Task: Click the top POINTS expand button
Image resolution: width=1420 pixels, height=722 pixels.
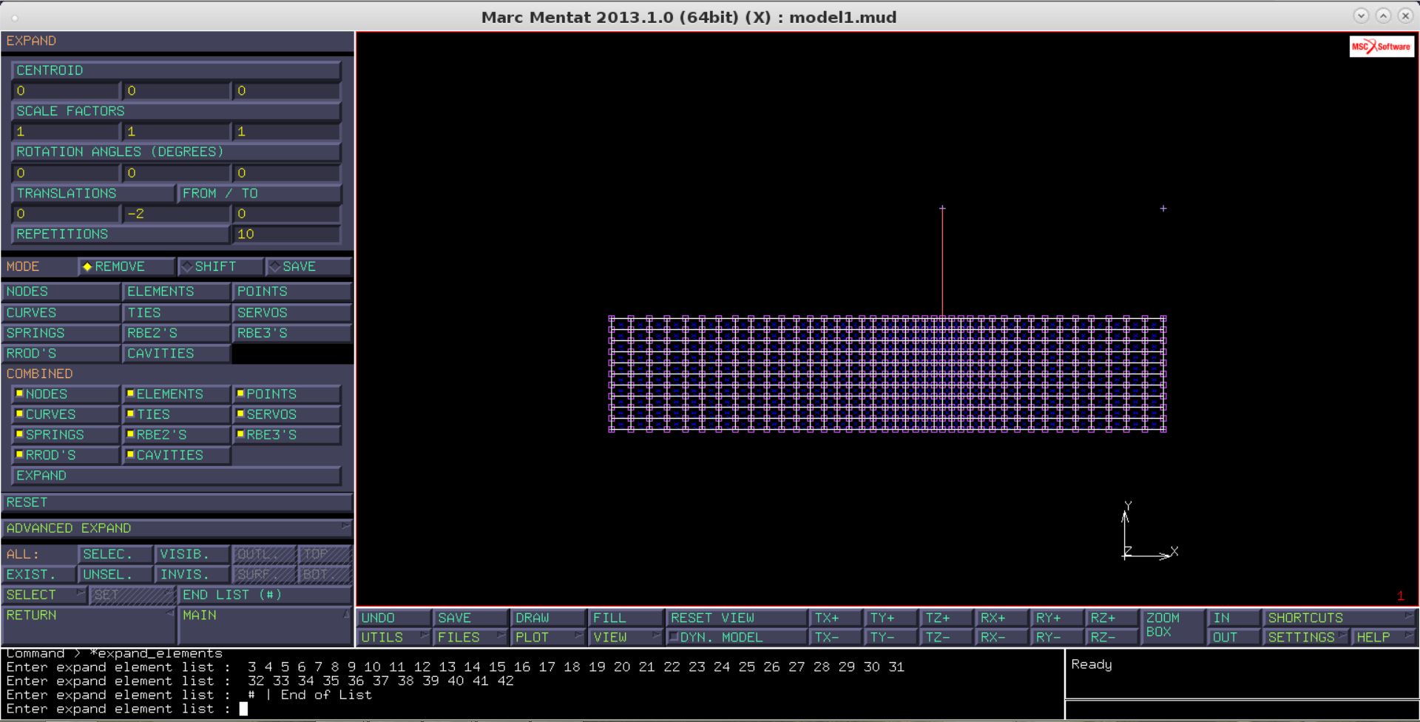Action: (x=292, y=291)
